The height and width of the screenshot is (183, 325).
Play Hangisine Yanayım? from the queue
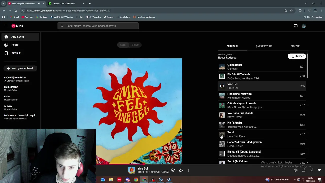[x=262, y=96]
